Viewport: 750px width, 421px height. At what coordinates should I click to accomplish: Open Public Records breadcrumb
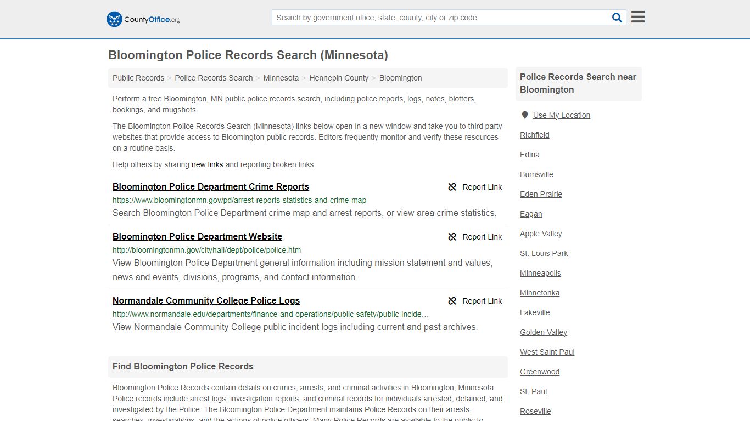pos(138,78)
